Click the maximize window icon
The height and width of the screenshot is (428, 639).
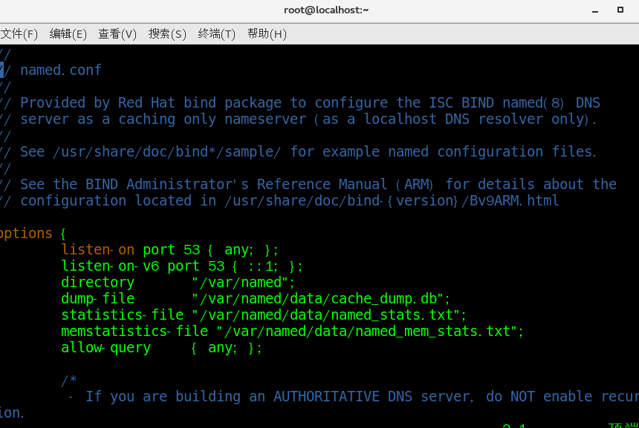(621, 10)
